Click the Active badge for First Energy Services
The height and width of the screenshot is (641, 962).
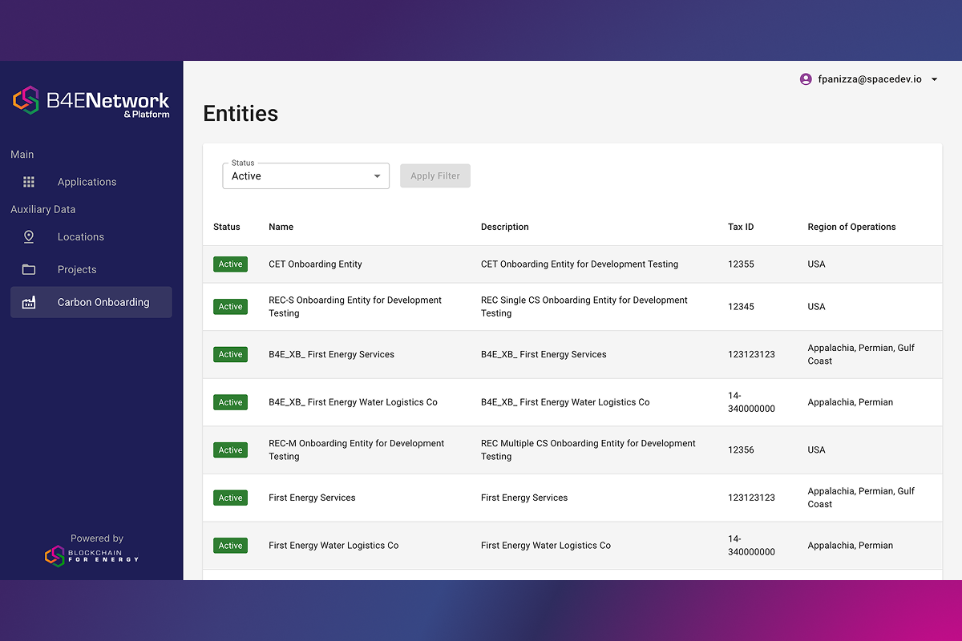pos(231,498)
